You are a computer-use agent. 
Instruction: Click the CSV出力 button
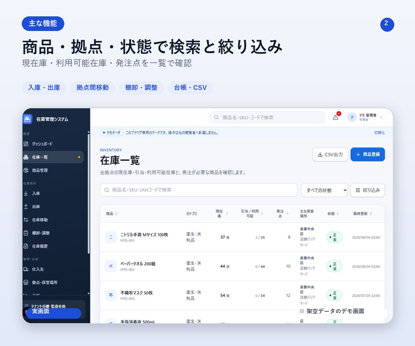pos(330,155)
